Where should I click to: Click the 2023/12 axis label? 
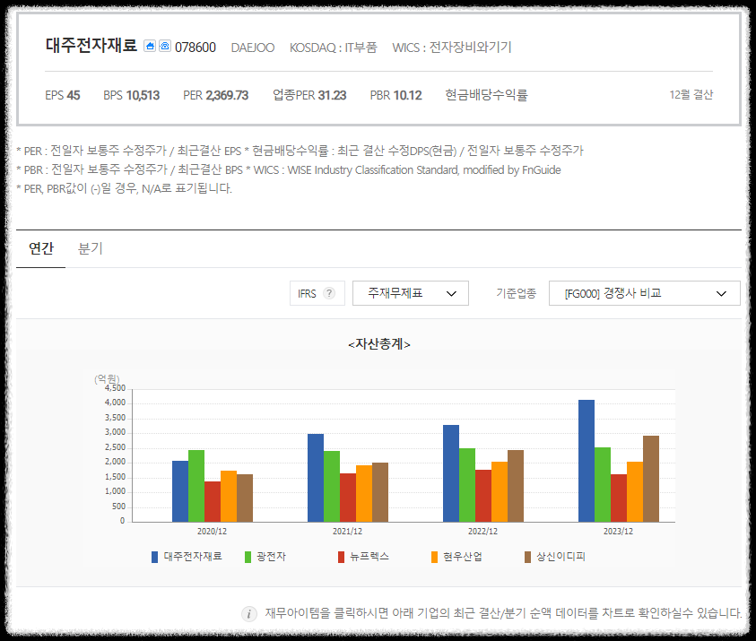click(x=618, y=532)
